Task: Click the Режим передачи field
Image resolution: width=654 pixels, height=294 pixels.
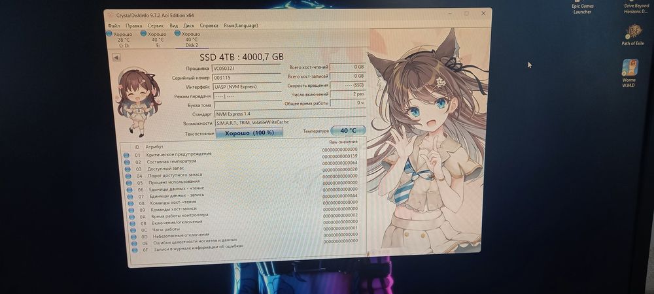Action: (x=248, y=96)
